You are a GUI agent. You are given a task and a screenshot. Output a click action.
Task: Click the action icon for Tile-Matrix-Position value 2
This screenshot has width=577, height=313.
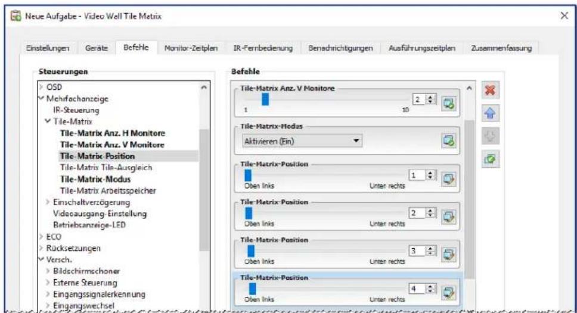click(x=449, y=217)
